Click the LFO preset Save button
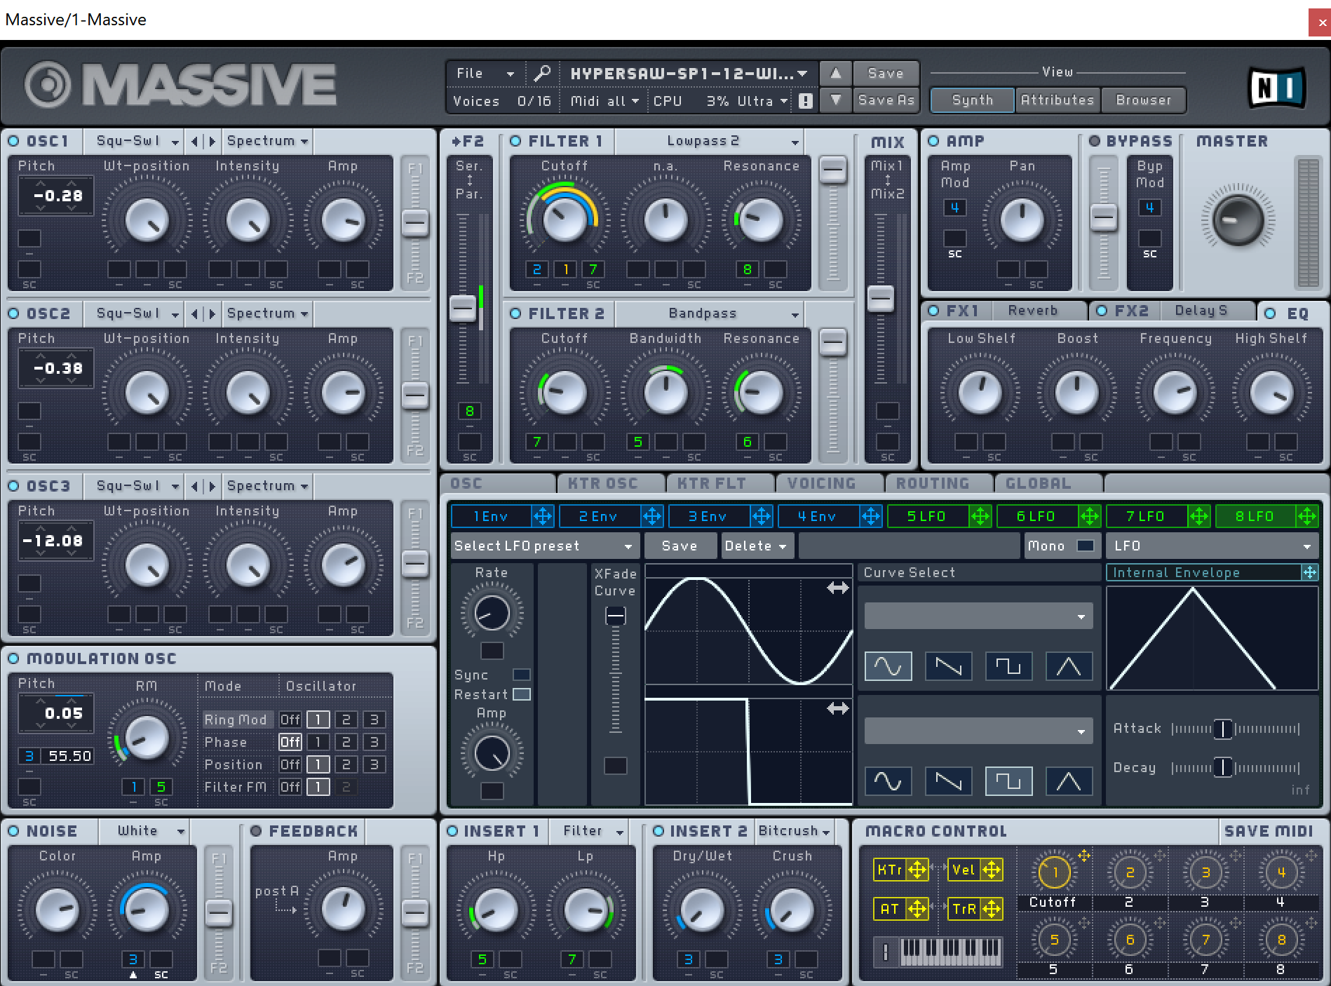Image resolution: width=1331 pixels, height=986 pixels. [680, 546]
